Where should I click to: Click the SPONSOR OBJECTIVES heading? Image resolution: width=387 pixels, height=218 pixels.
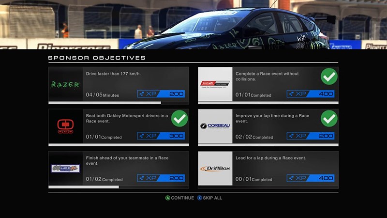pos(97,58)
